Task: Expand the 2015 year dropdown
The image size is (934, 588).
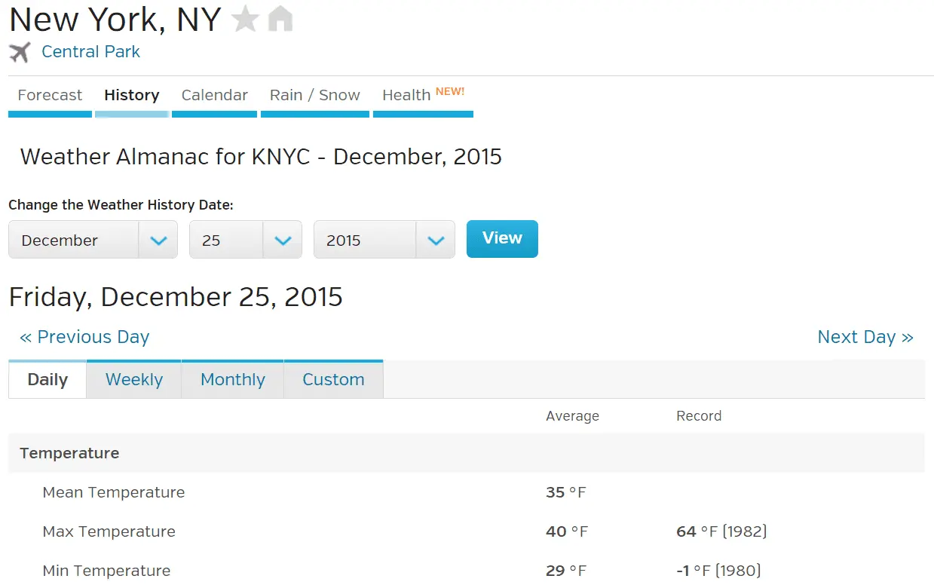Action: pos(384,240)
